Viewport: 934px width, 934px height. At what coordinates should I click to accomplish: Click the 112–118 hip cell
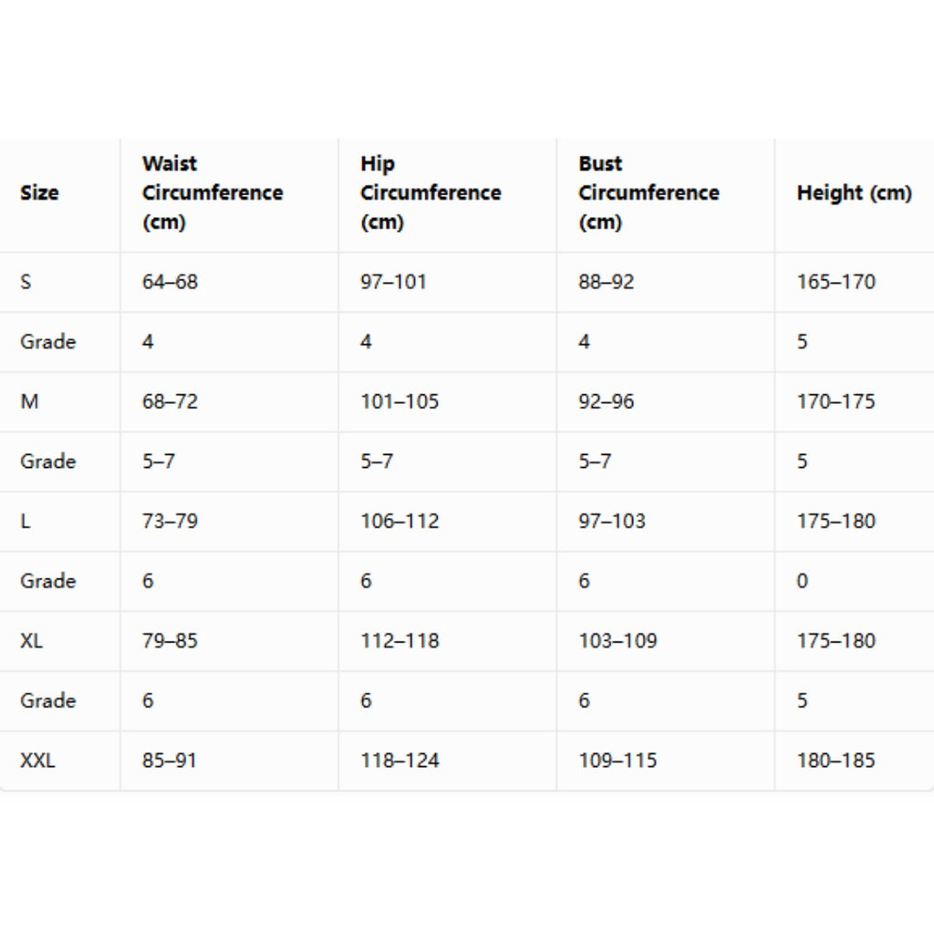(400, 641)
